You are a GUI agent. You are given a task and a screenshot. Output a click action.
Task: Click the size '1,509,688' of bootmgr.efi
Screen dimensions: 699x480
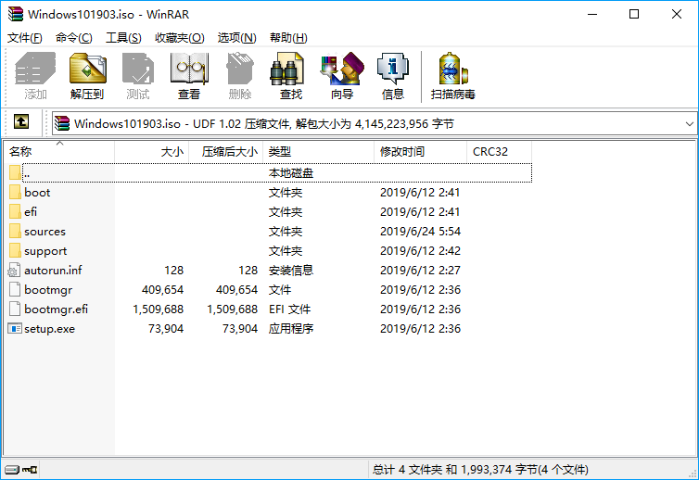pos(159,309)
